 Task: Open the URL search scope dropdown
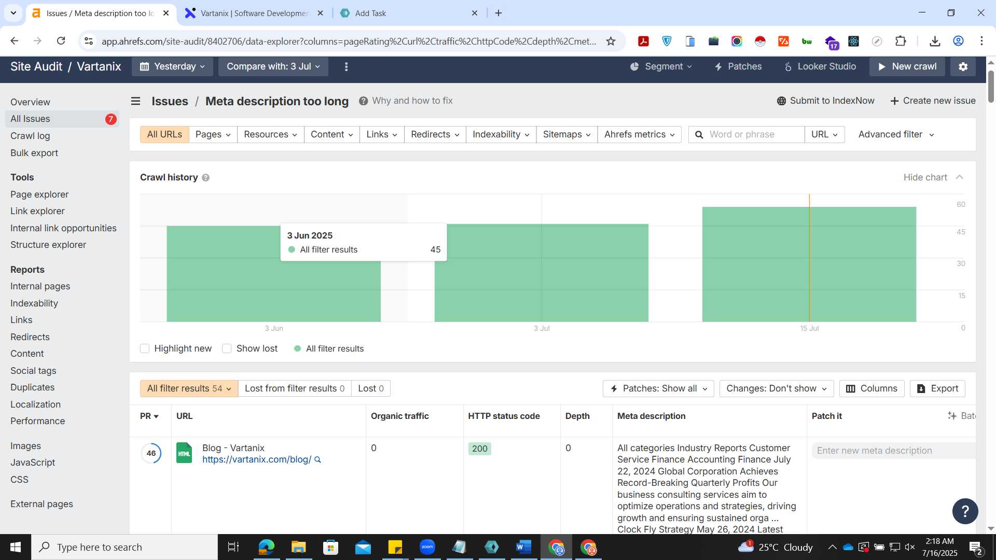pos(824,135)
